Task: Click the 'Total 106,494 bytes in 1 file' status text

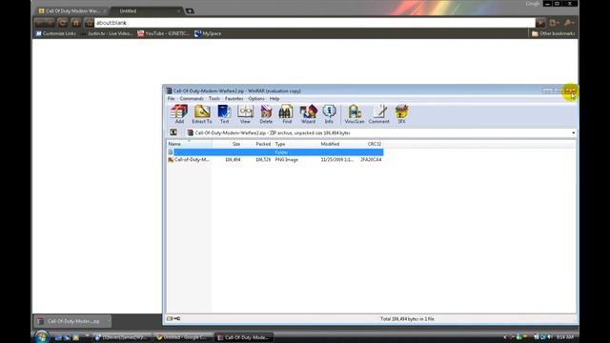Action: tap(407, 319)
